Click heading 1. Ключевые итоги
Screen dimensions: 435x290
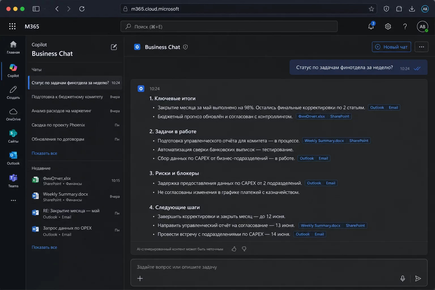pos(172,99)
